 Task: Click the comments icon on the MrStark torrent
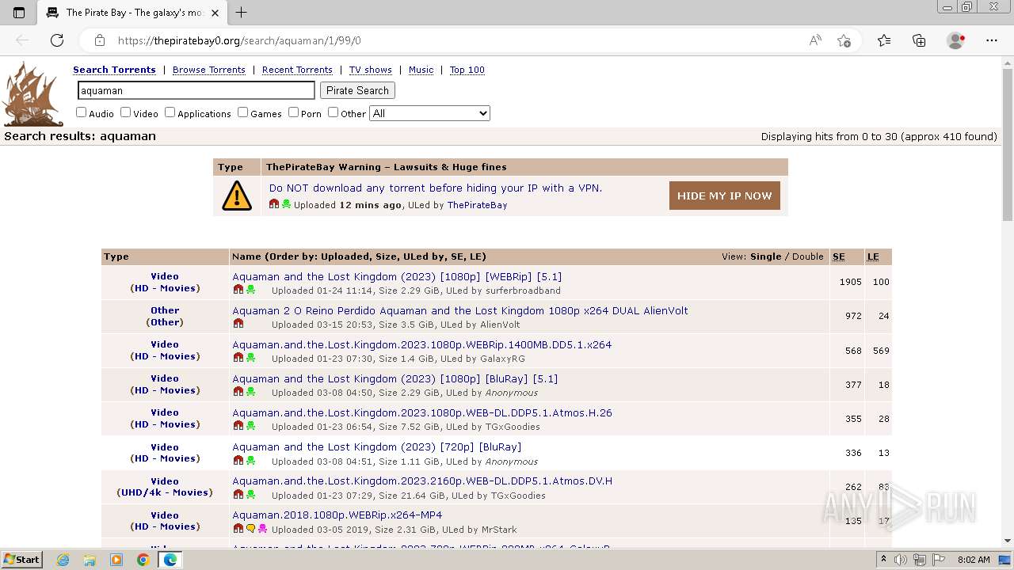click(x=250, y=529)
